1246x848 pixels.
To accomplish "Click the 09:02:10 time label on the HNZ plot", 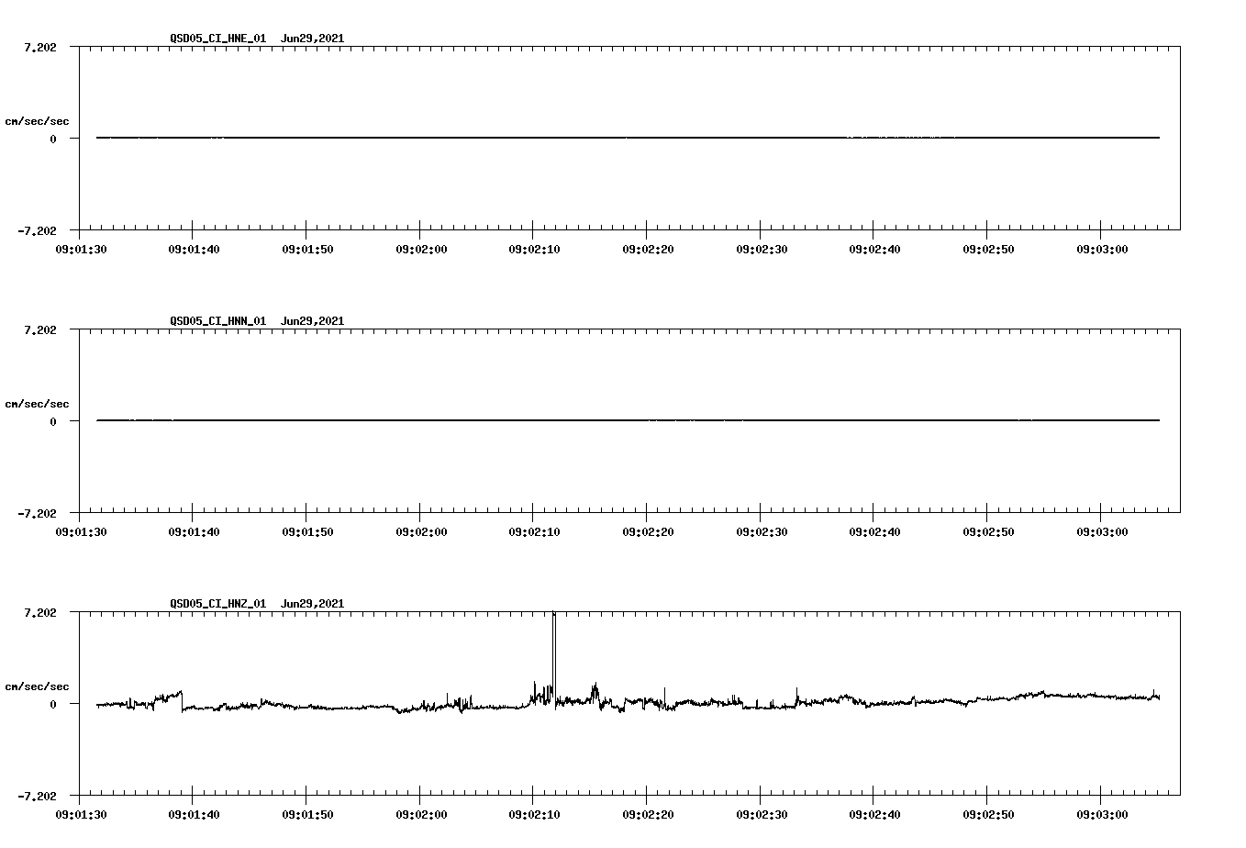I will point(533,815).
